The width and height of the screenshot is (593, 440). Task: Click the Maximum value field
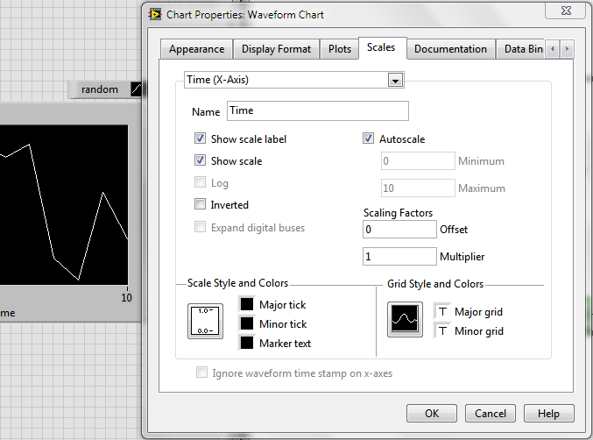coord(418,188)
